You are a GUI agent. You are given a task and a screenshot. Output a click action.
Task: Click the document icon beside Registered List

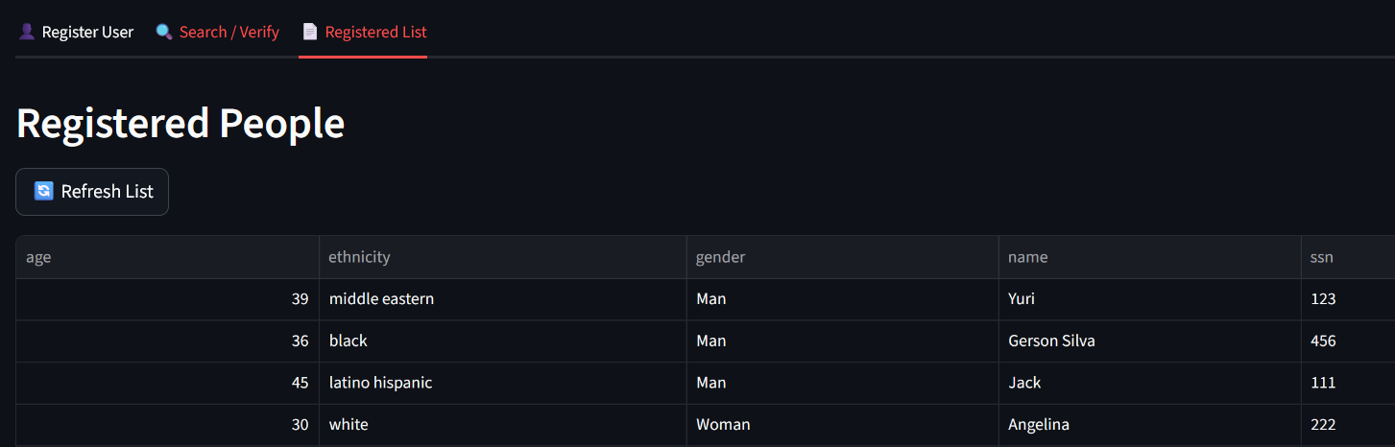pos(309,32)
